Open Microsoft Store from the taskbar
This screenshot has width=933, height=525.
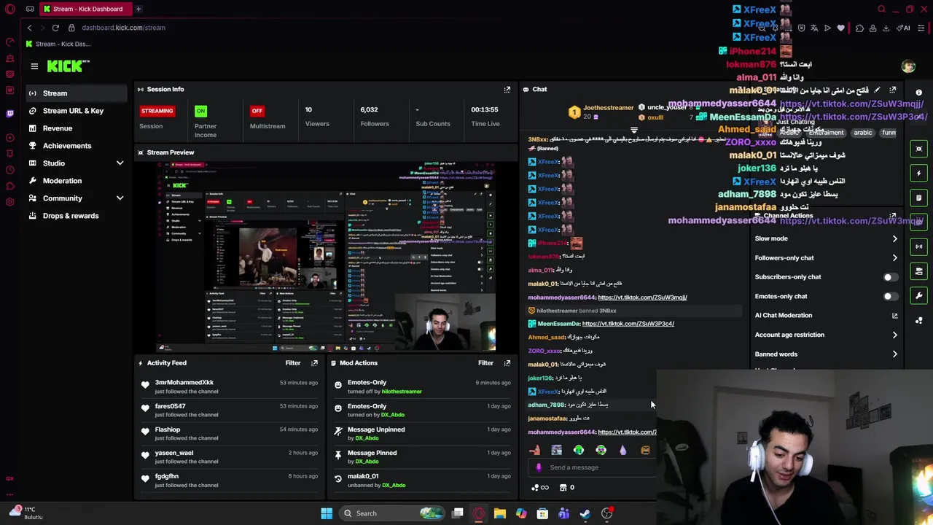(x=542, y=513)
